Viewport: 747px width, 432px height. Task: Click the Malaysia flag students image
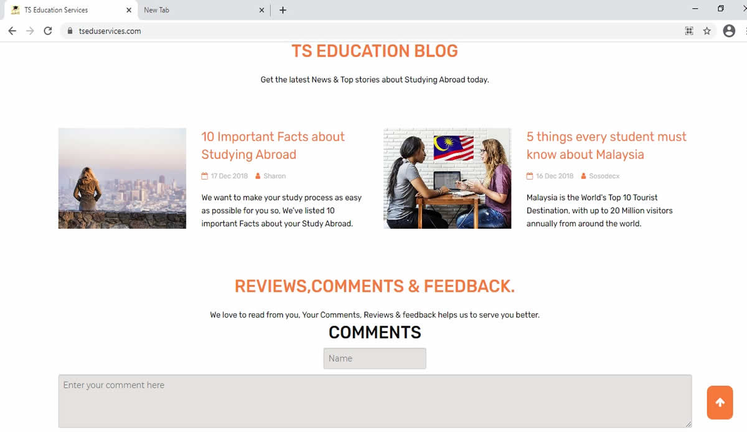(x=447, y=178)
